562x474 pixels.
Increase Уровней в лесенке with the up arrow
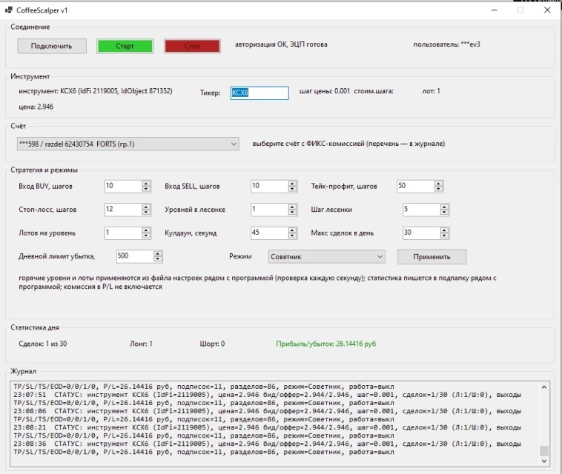click(292, 207)
